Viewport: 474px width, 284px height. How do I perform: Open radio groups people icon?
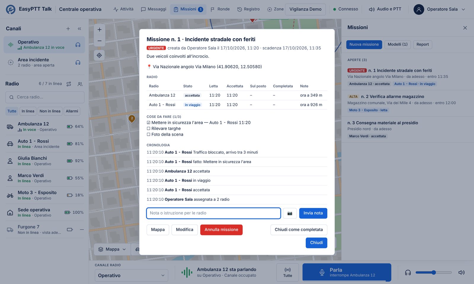coord(80,84)
